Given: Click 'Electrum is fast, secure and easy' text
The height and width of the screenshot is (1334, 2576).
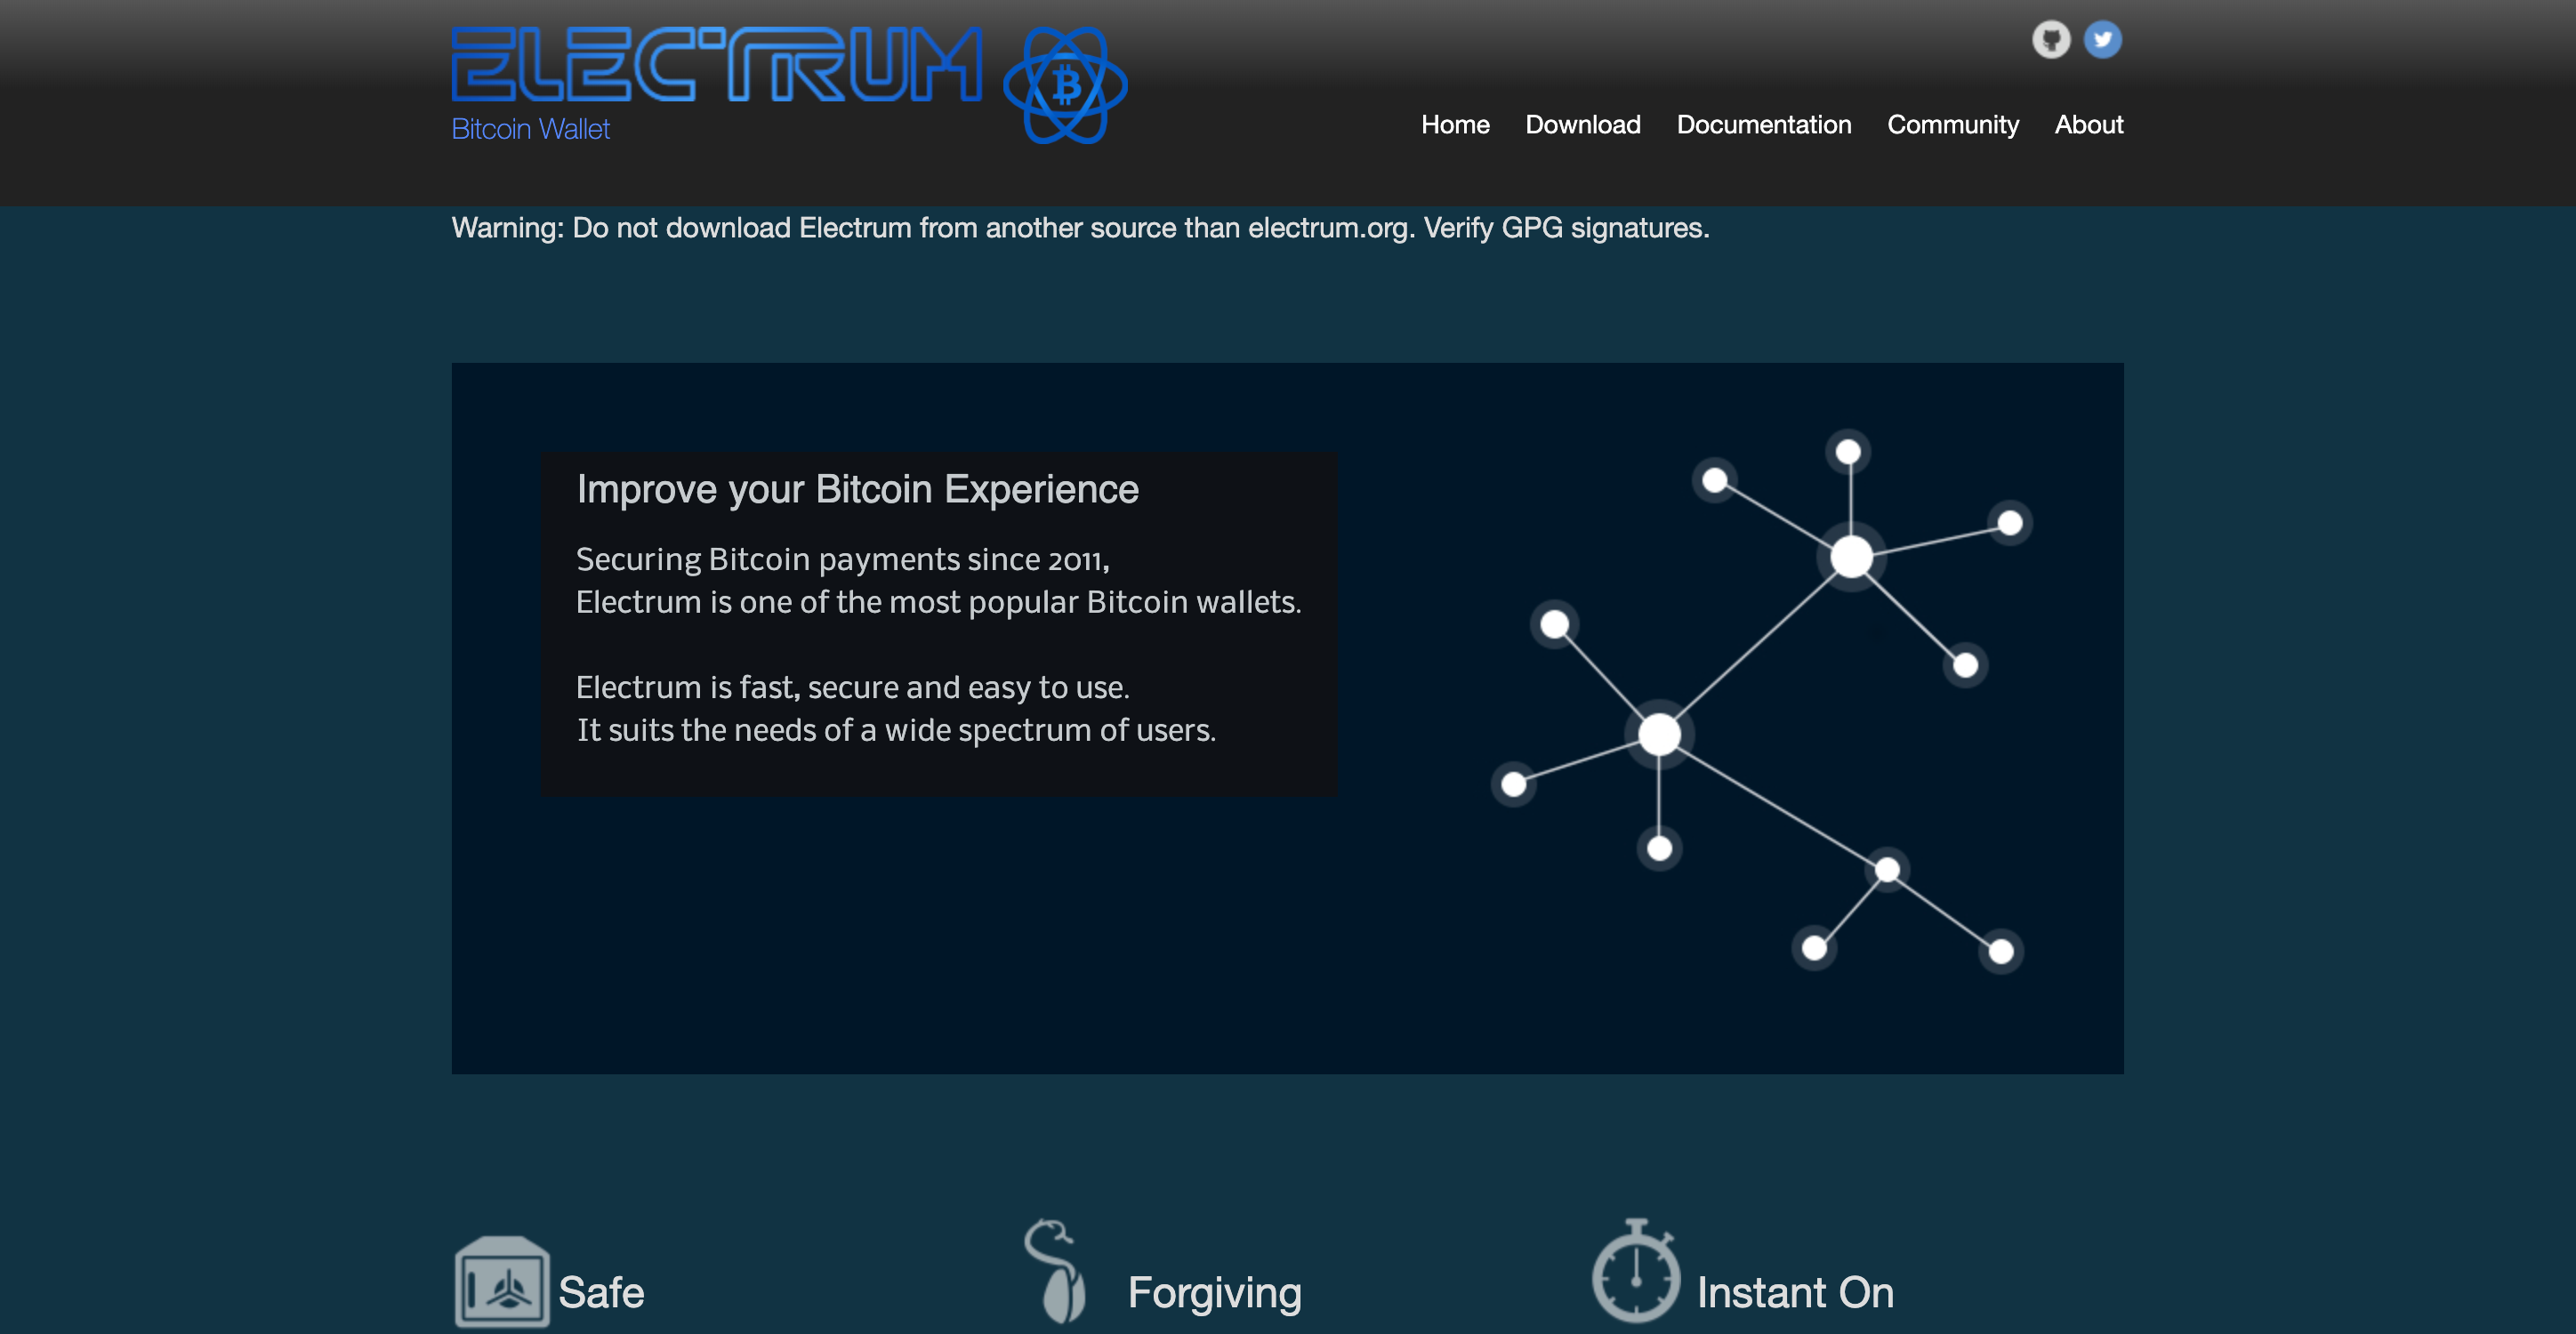Looking at the screenshot, I should coord(852,687).
